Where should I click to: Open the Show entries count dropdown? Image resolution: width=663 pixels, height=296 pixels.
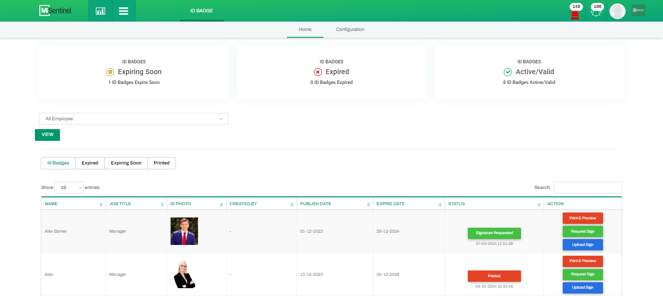[x=69, y=188]
